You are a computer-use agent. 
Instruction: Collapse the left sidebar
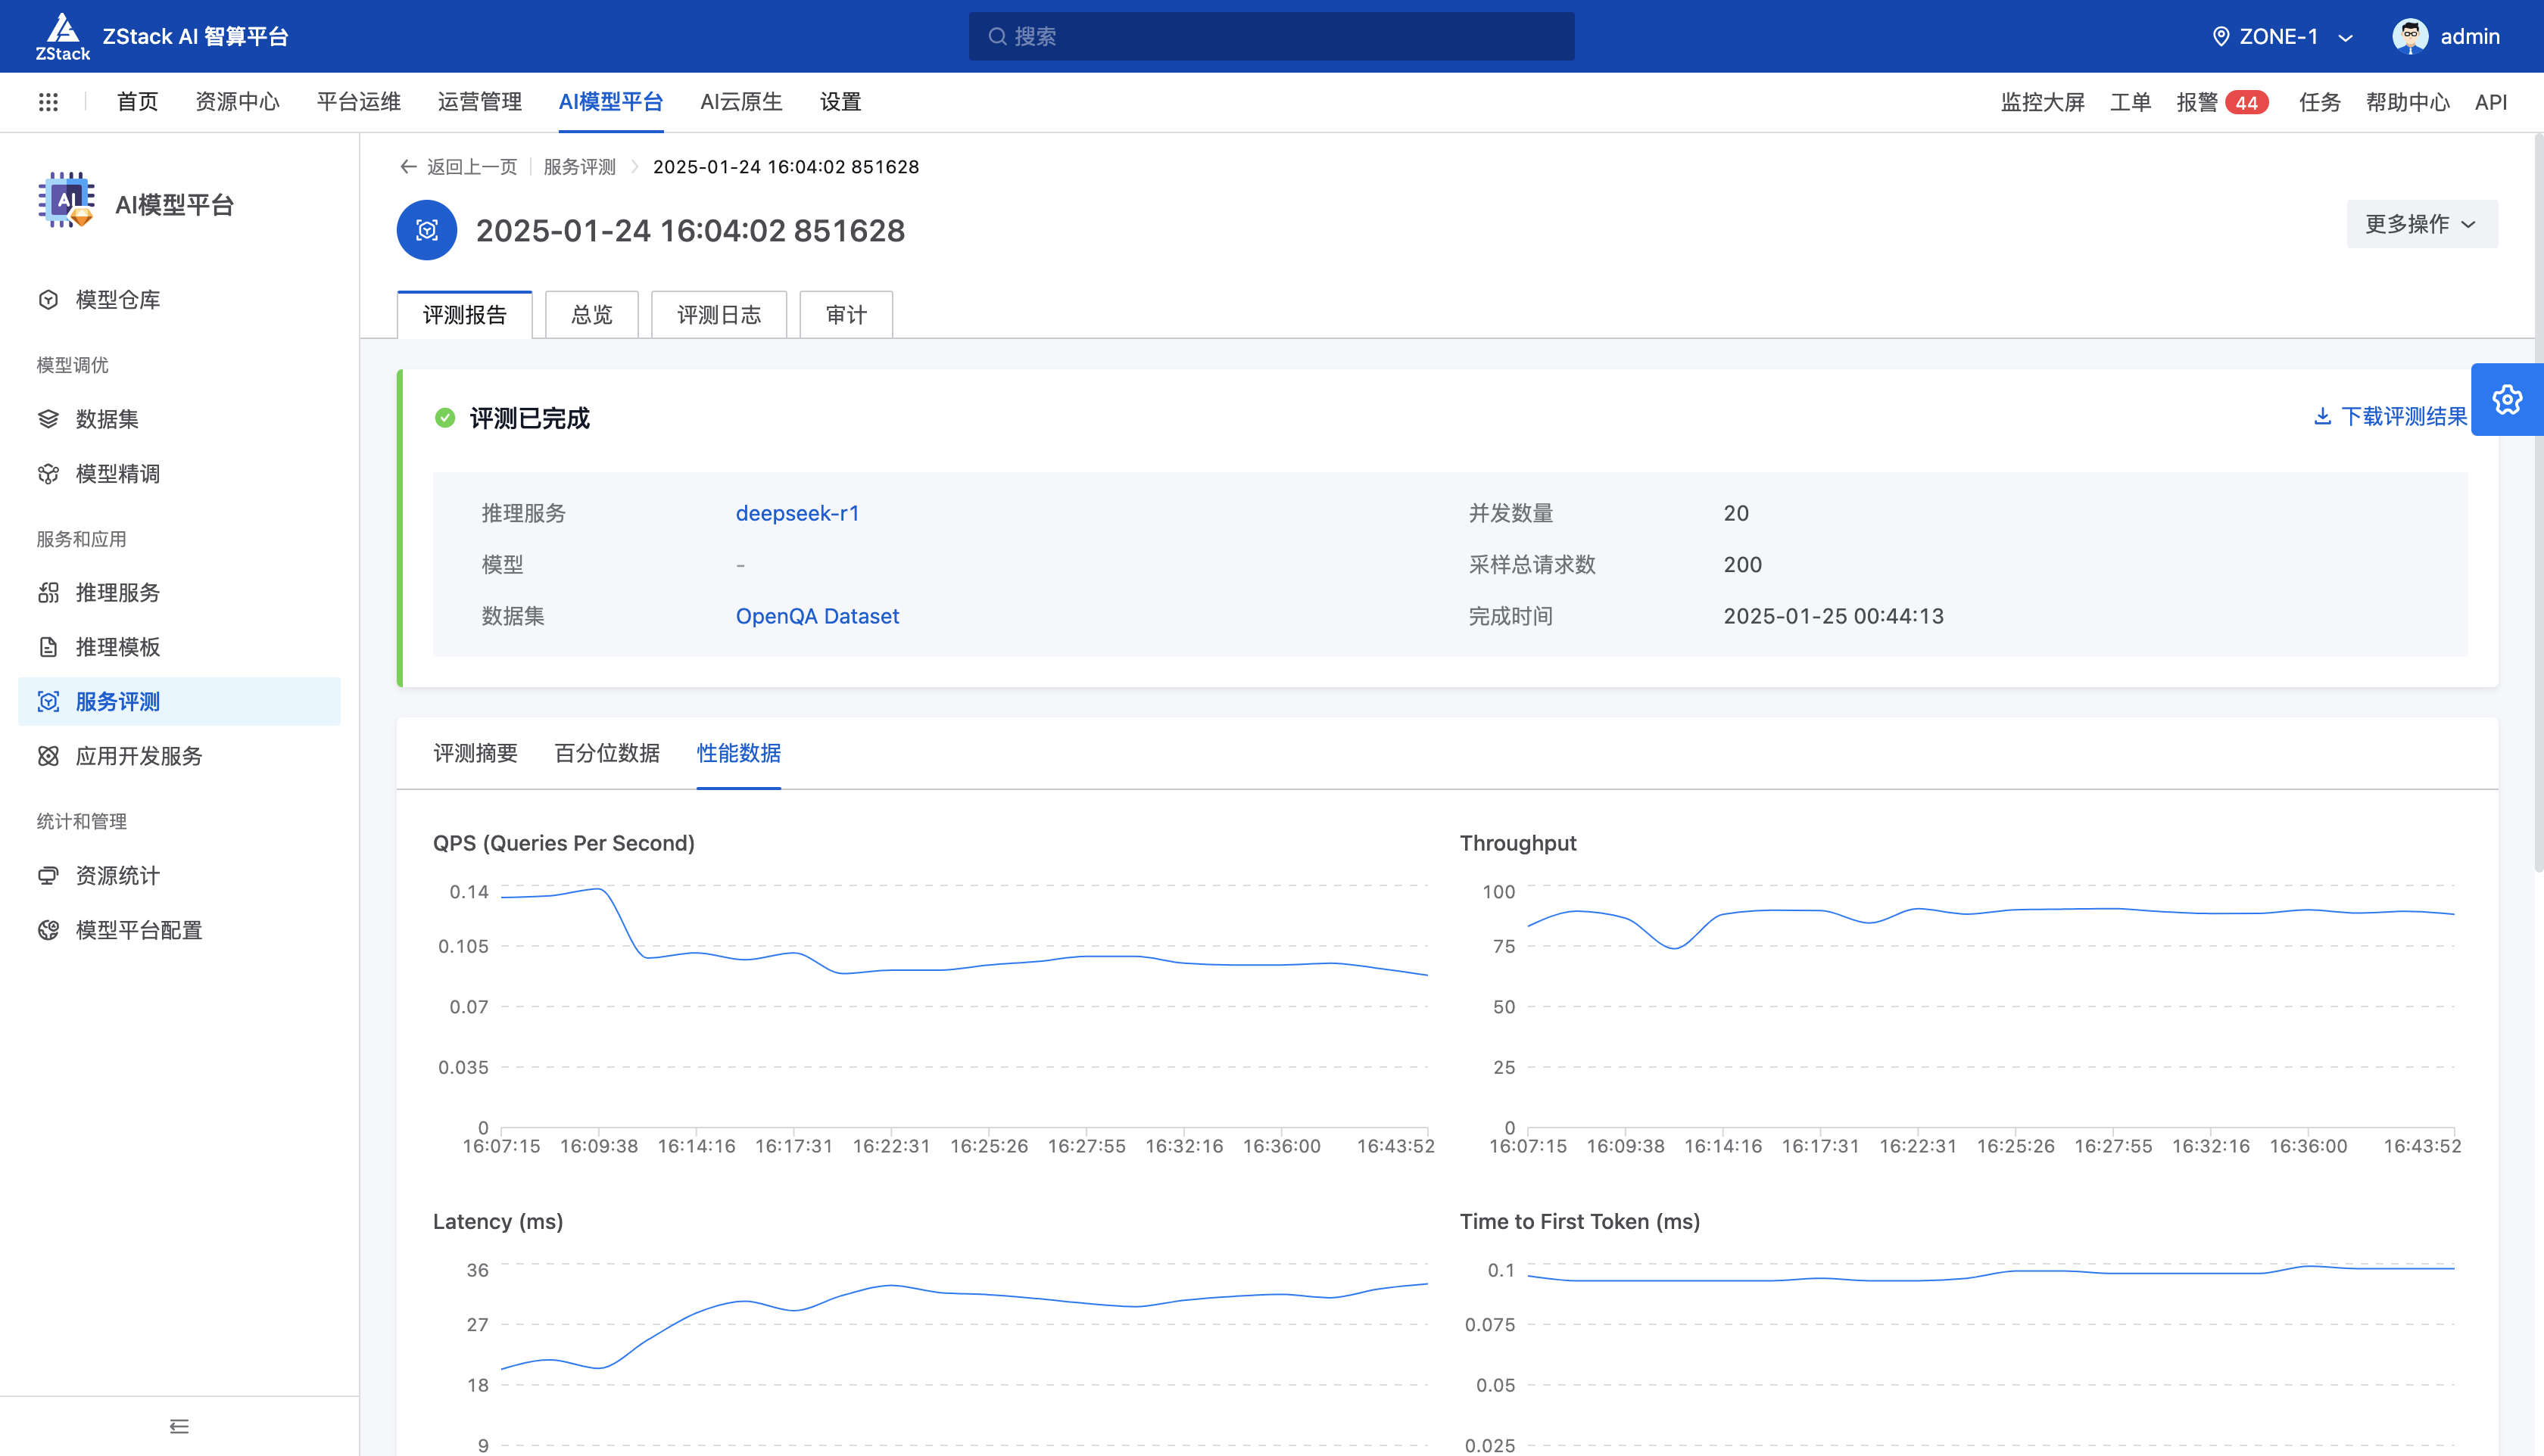(x=179, y=1426)
